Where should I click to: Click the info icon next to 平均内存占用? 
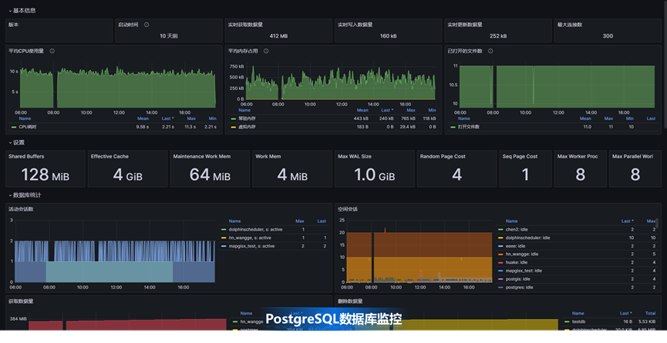[266, 51]
